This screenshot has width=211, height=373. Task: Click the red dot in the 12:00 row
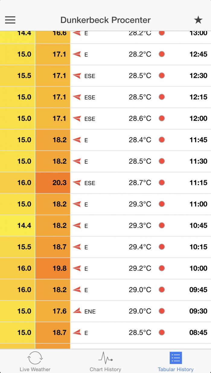click(x=162, y=118)
